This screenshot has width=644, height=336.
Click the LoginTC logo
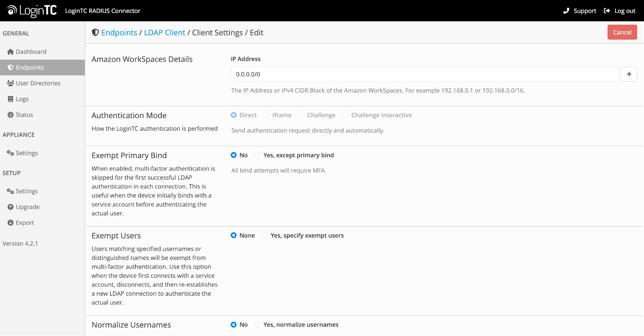coord(32,10)
